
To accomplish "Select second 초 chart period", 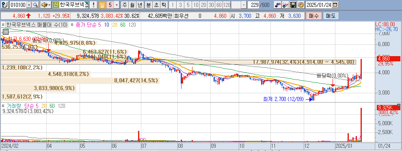I will (156, 4).
